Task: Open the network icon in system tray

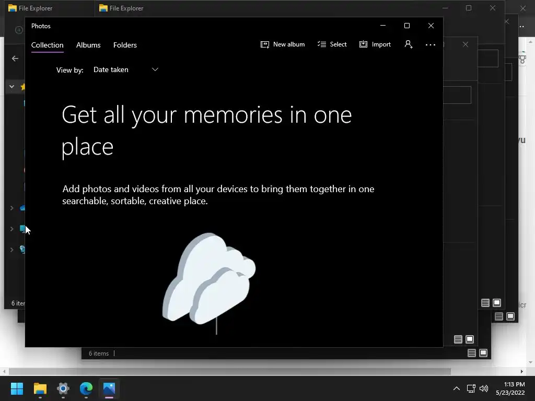Action: click(471, 388)
